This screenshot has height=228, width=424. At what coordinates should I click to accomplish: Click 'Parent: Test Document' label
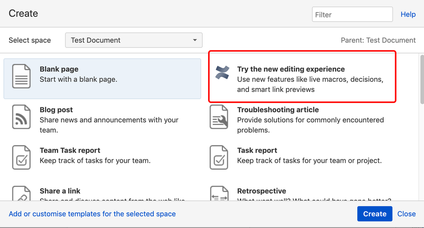pos(378,40)
